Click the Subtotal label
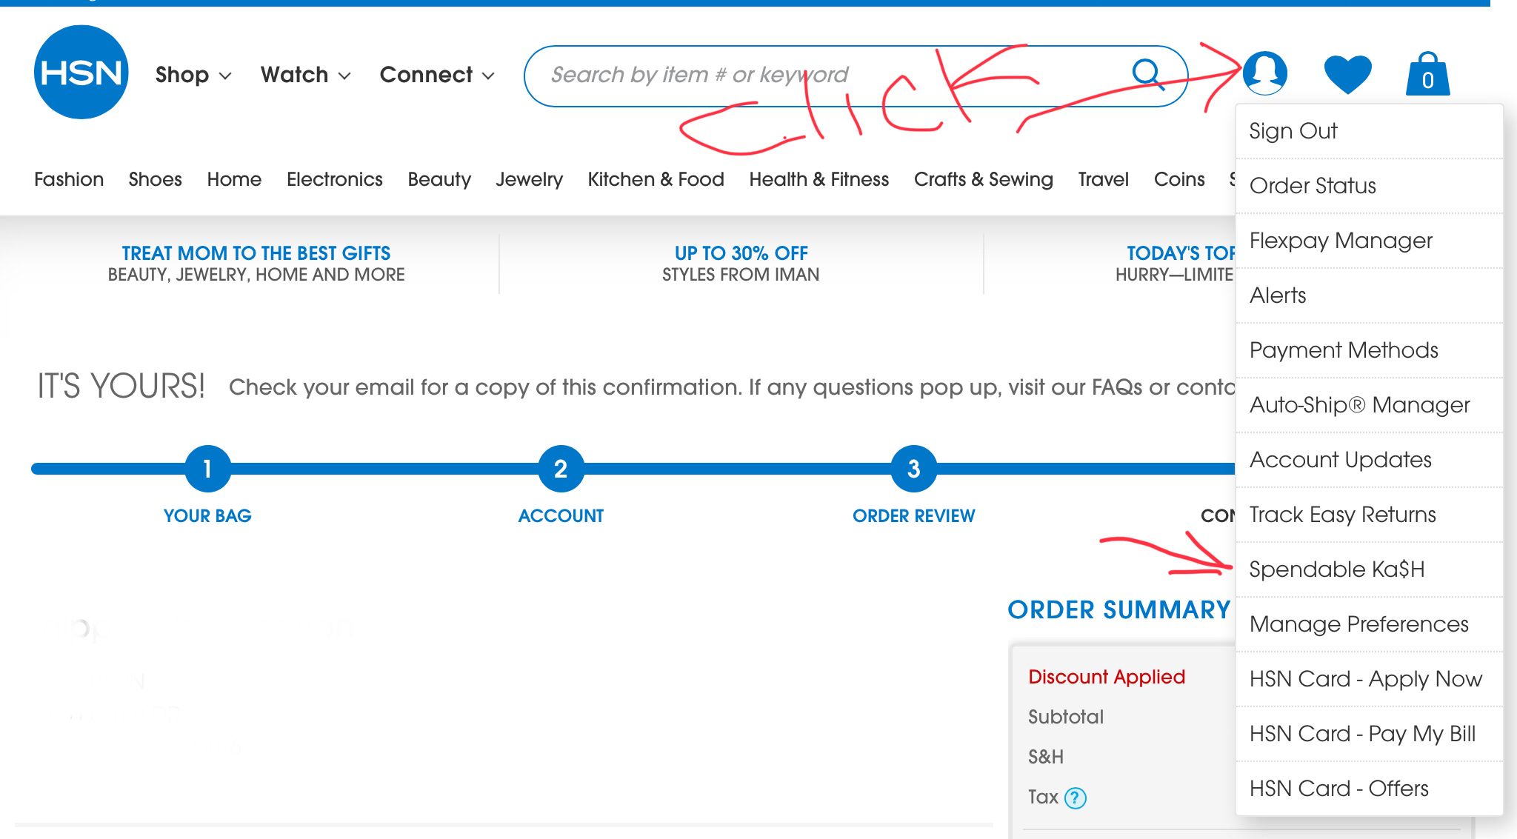The height and width of the screenshot is (839, 1517). click(x=1066, y=717)
